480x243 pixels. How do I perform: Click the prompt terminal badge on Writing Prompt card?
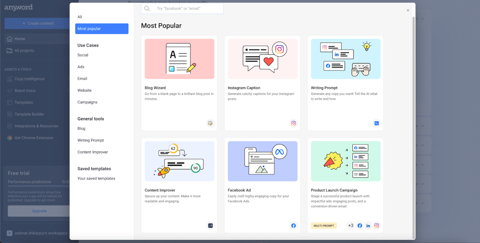(x=376, y=123)
